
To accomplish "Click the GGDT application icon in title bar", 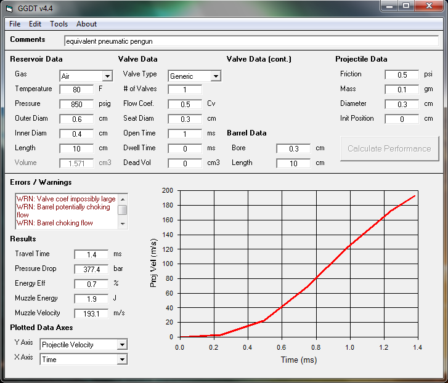I will 9,7.
